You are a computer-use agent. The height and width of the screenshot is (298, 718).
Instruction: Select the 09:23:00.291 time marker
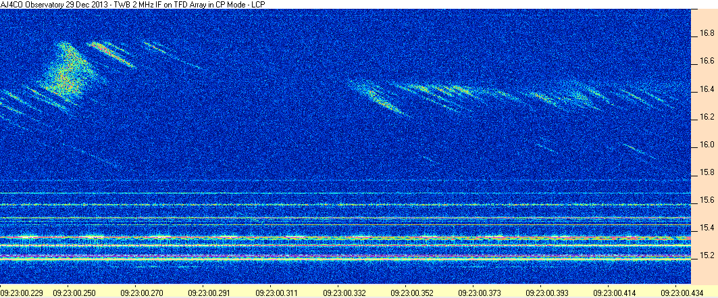tap(207, 291)
